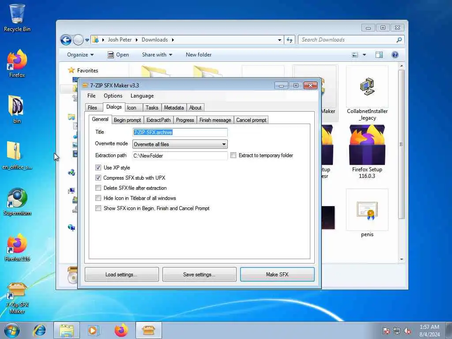Open the ExtractPath sub-tab

click(158, 120)
